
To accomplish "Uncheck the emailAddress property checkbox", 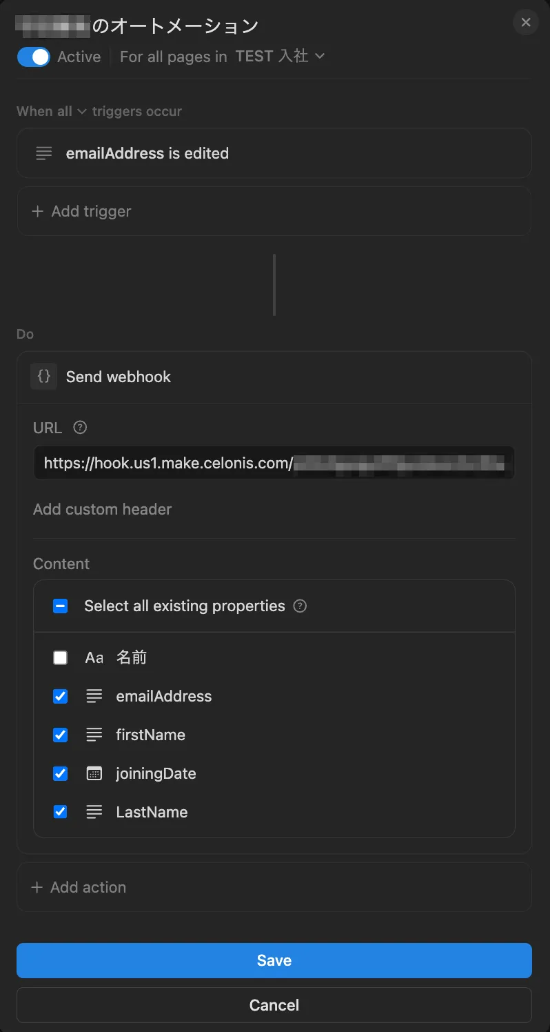I will [x=61, y=696].
